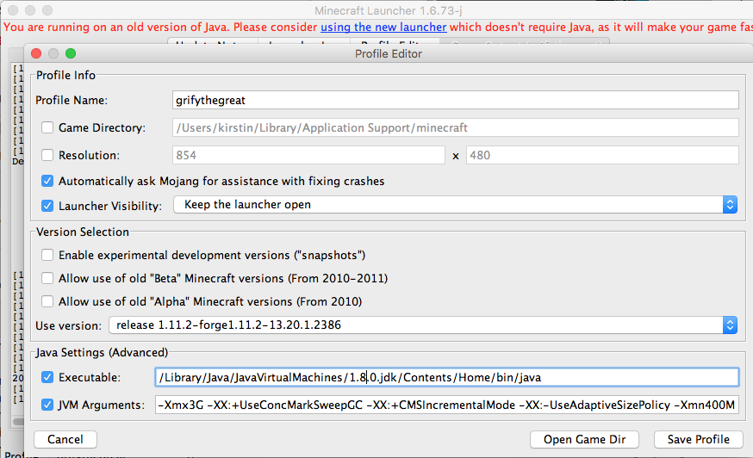The width and height of the screenshot is (753, 458).
Task: Enable the custom Resolution checkbox
Action: tap(47, 156)
